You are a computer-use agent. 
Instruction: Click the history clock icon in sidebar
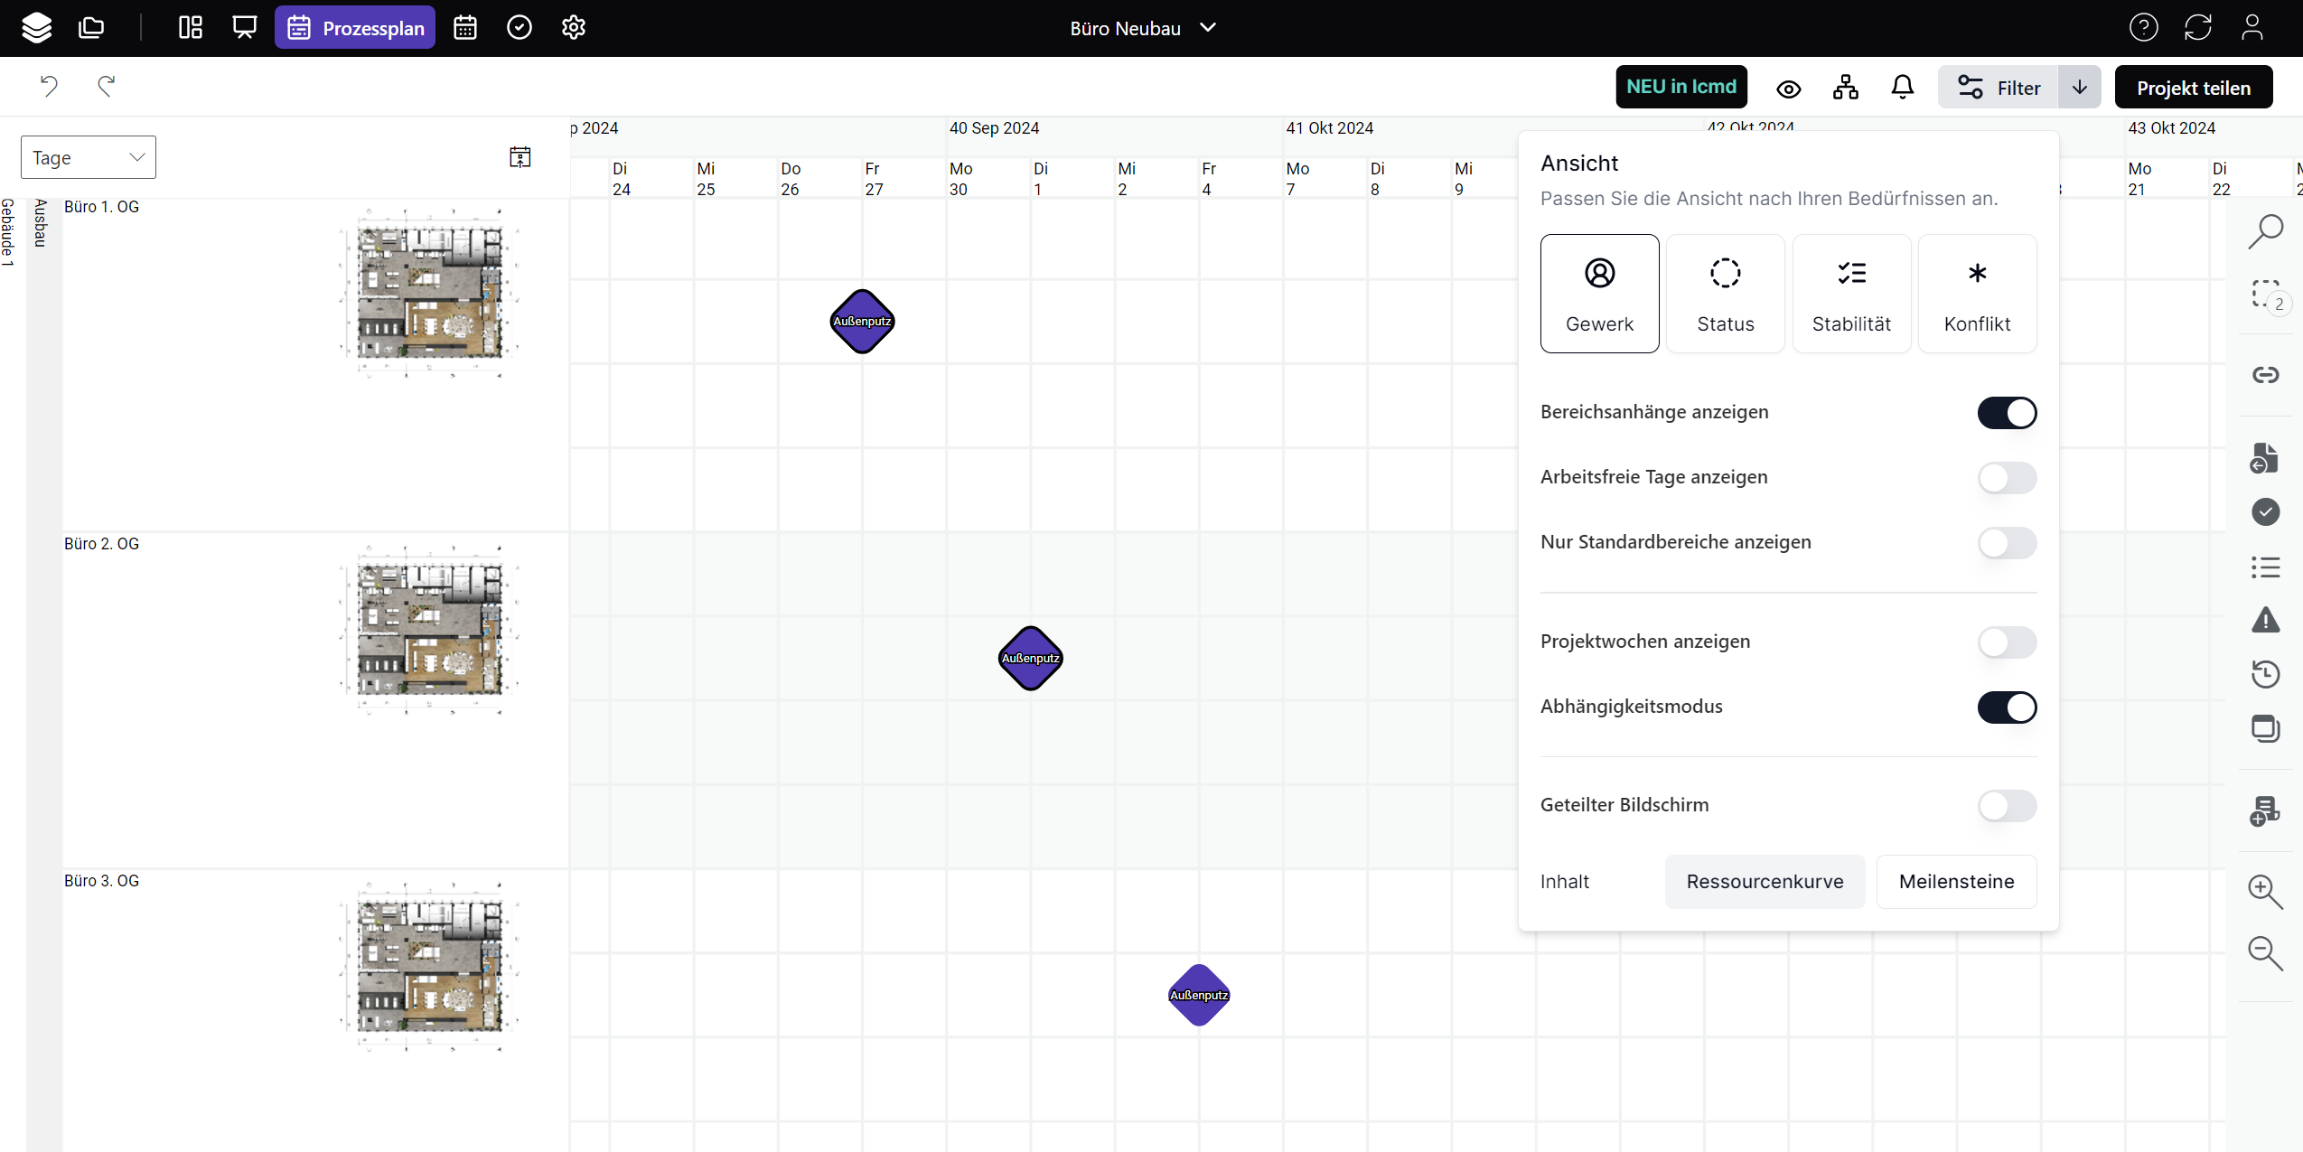pyautogui.click(x=2265, y=674)
